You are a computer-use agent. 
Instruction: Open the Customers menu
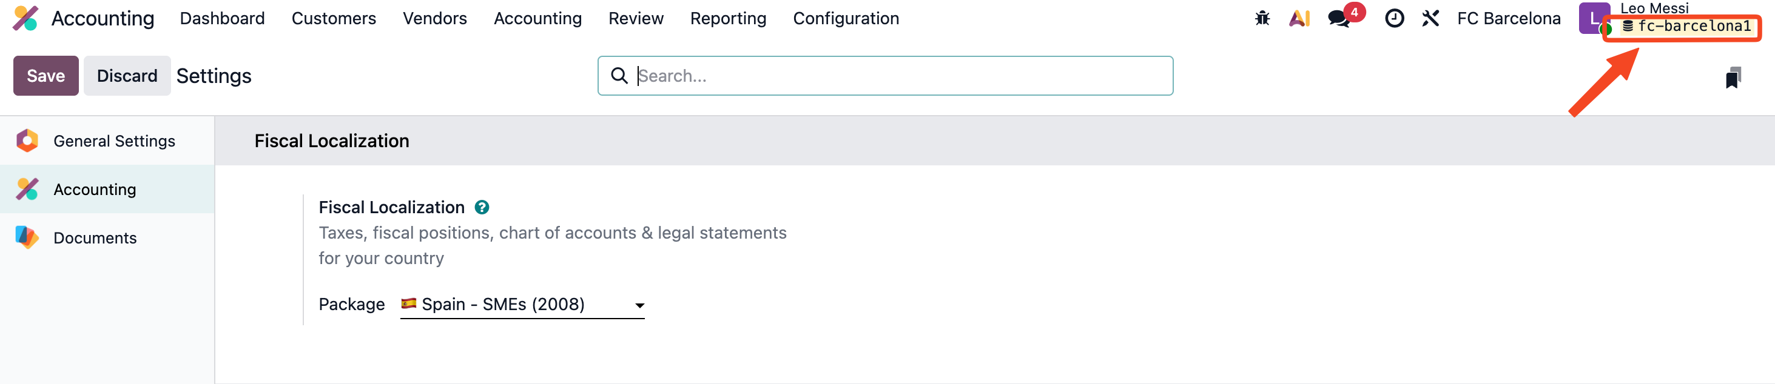(x=334, y=19)
